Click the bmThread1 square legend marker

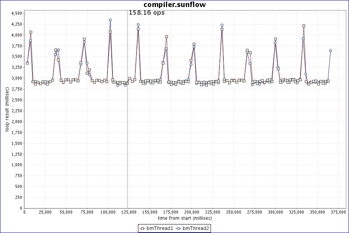tap(143, 228)
